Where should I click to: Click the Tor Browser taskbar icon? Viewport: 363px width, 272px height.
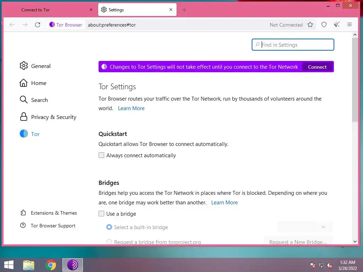72,265
